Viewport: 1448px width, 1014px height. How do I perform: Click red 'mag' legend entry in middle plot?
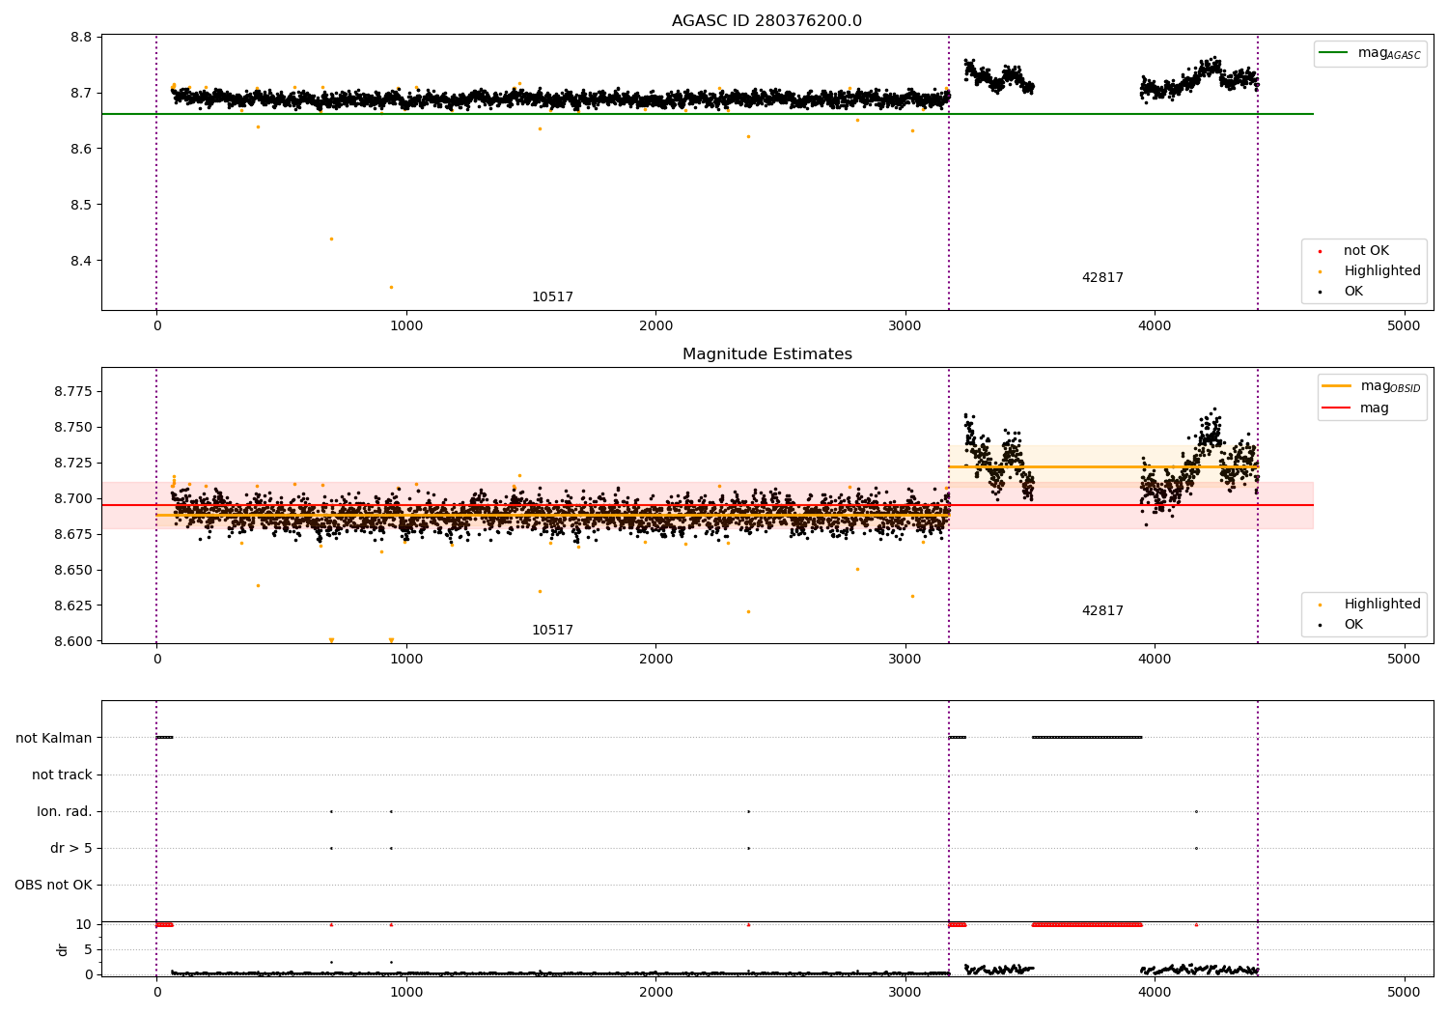coord(1356,408)
